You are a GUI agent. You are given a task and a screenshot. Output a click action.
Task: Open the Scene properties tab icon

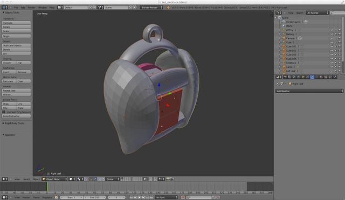click(x=294, y=77)
